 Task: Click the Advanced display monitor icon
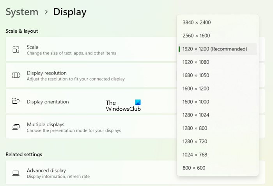[x=16, y=173]
